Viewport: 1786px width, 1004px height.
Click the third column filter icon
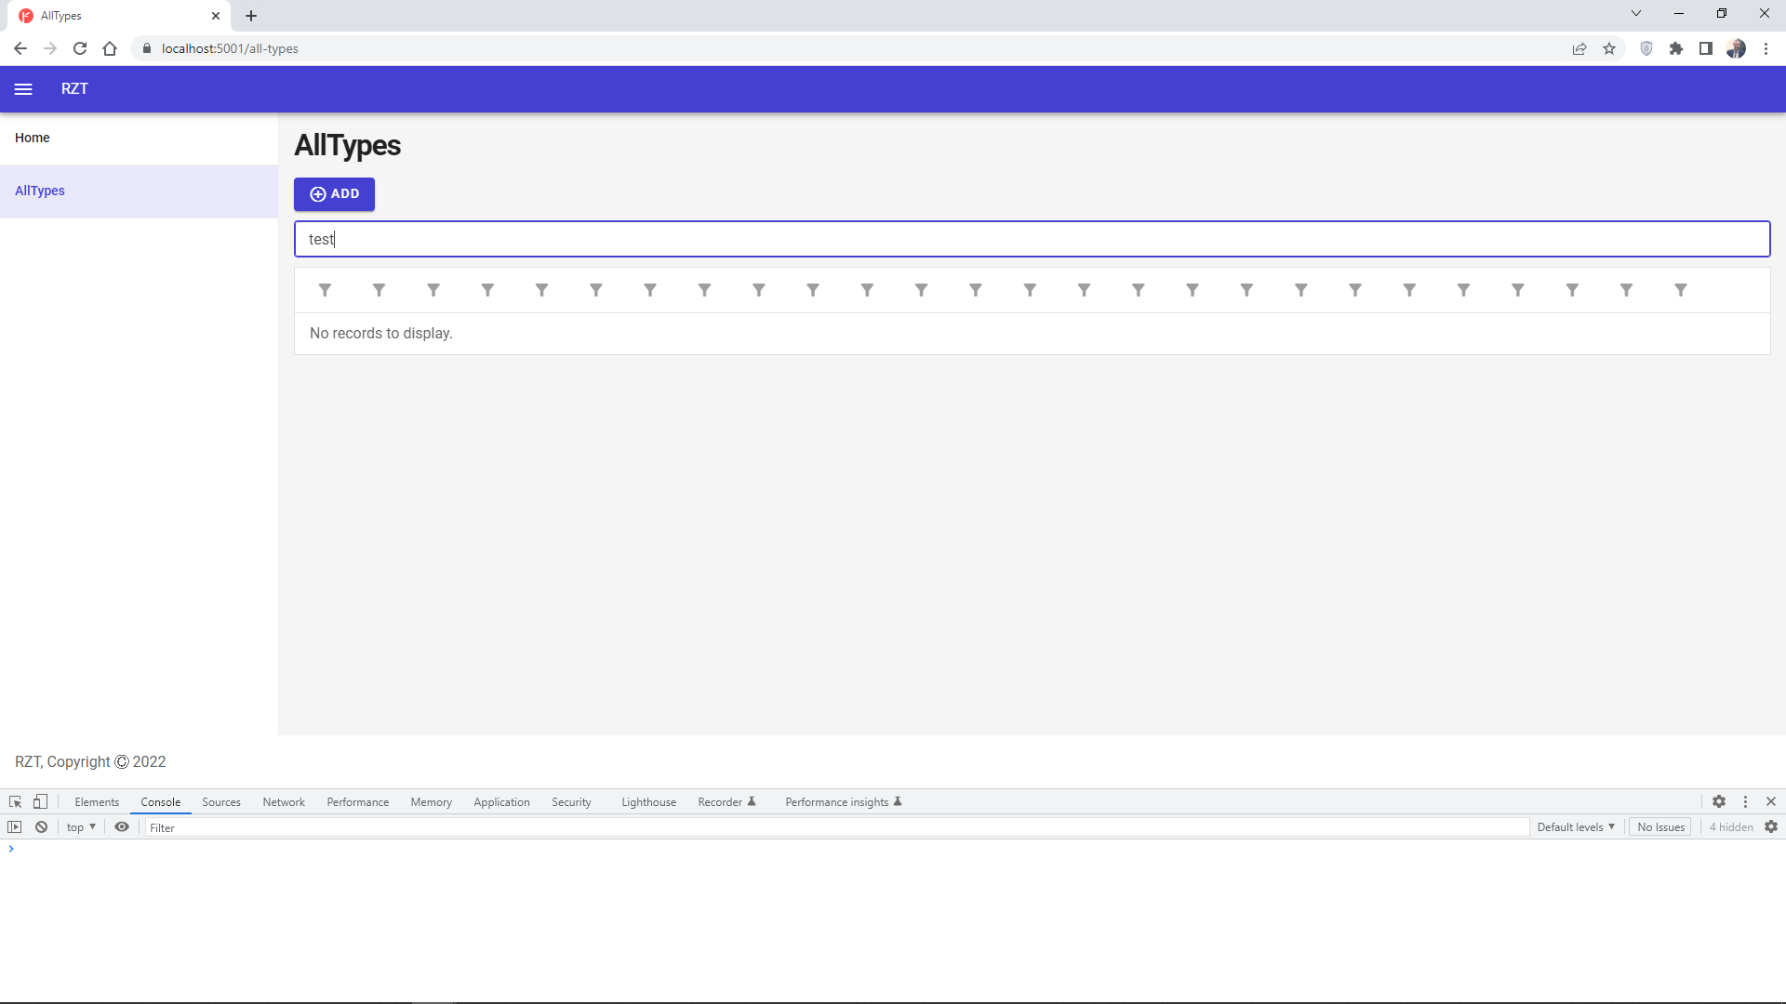433,290
